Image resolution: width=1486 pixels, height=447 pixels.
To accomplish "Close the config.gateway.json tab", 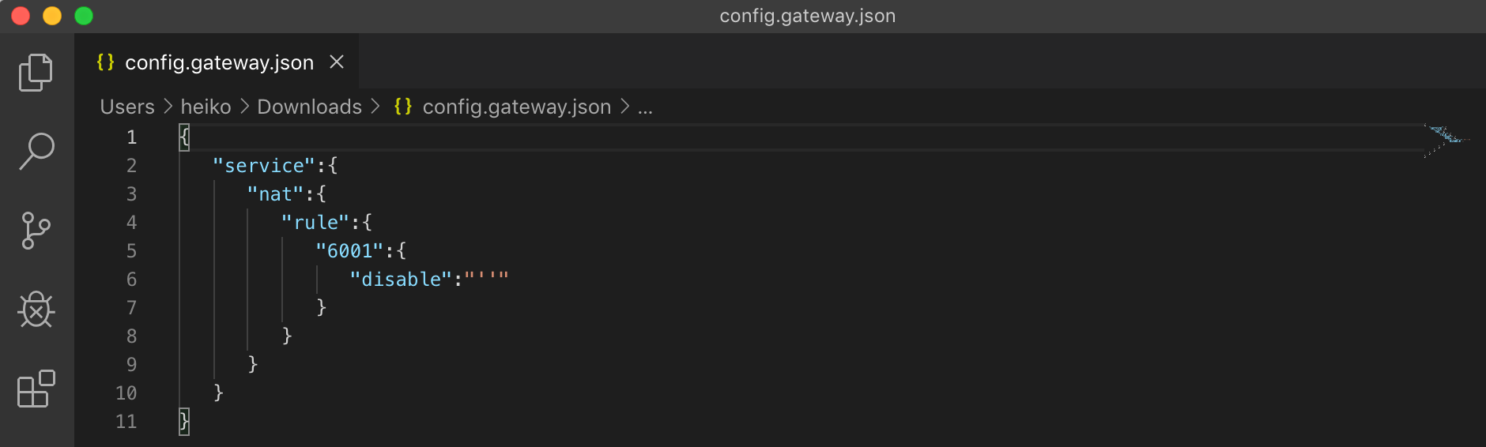I will [337, 62].
